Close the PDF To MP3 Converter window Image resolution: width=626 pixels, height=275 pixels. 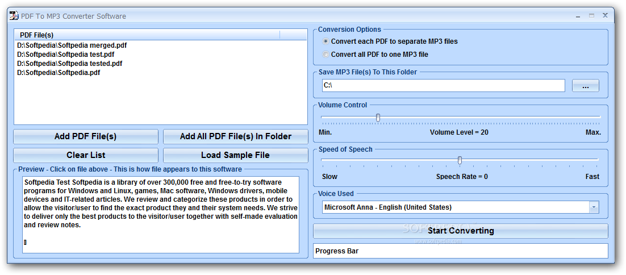click(605, 16)
